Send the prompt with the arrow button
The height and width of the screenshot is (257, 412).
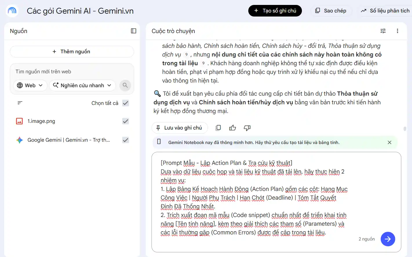coord(388,239)
